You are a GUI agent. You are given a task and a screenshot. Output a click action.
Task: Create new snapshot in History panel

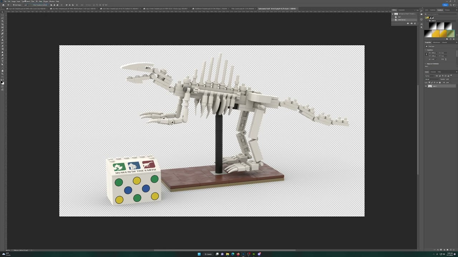411,23
